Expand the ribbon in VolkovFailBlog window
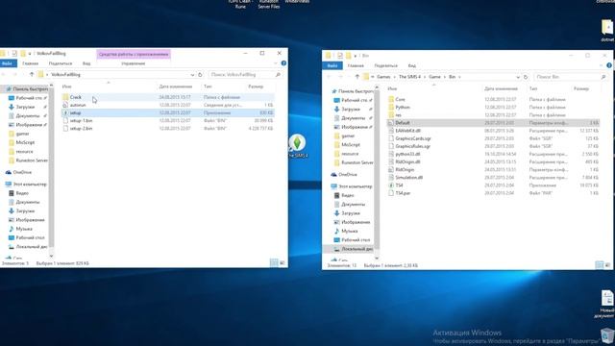This screenshot has height=346, width=615. coord(276,63)
